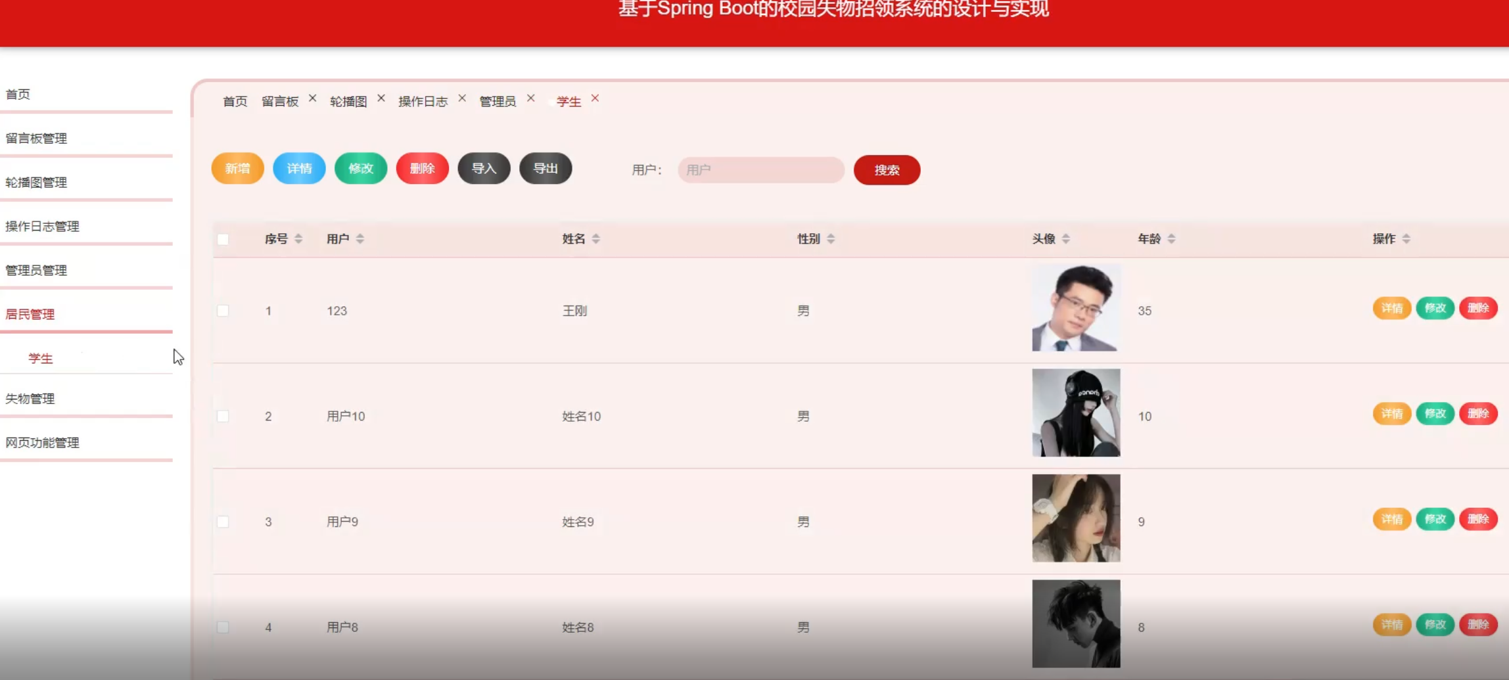Expand the 网页功能管理 sidebar menu
Image resolution: width=1509 pixels, height=680 pixels.
pos(42,443)
